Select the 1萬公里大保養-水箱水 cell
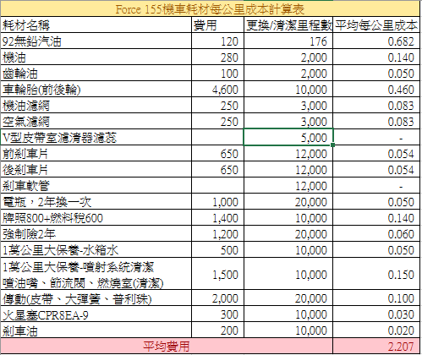Image resolution: width=422 pixels, height=355 pixels. tap(96, 249)
